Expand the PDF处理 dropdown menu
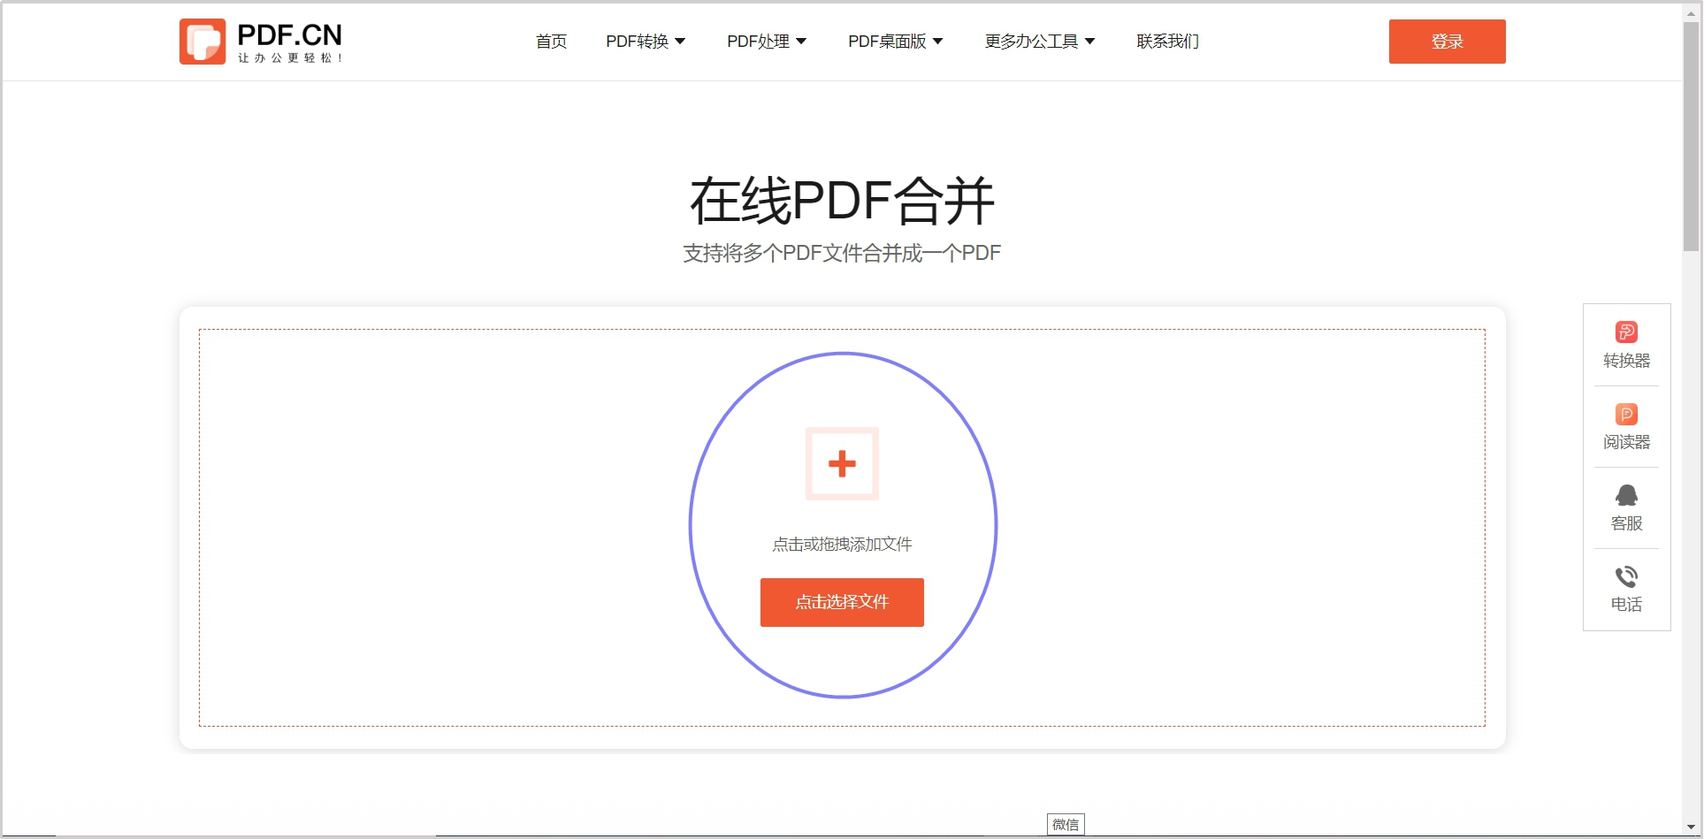Screen dimensions: 1704x839 coord(766,42)
